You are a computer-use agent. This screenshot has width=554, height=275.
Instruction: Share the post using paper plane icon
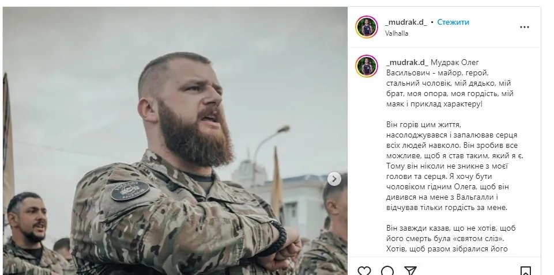click(410, 270)
